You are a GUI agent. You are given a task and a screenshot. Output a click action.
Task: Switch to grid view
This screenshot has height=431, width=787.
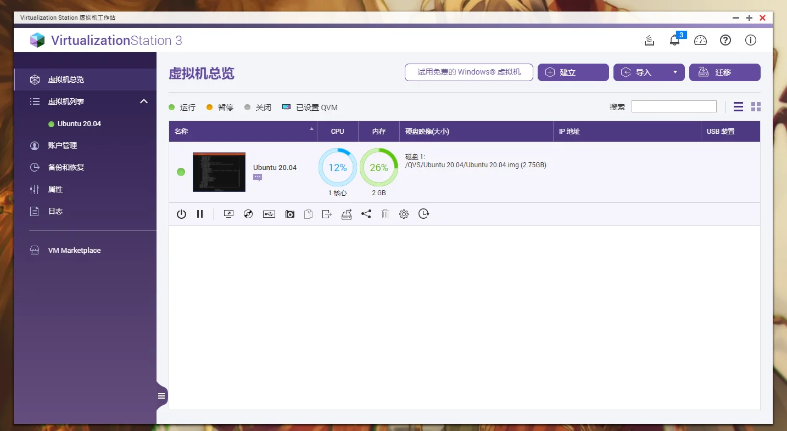[x=756, y=107]
